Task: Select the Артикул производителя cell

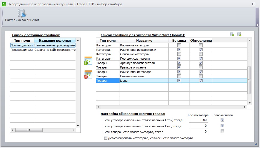Action: (x=144, y=63)
